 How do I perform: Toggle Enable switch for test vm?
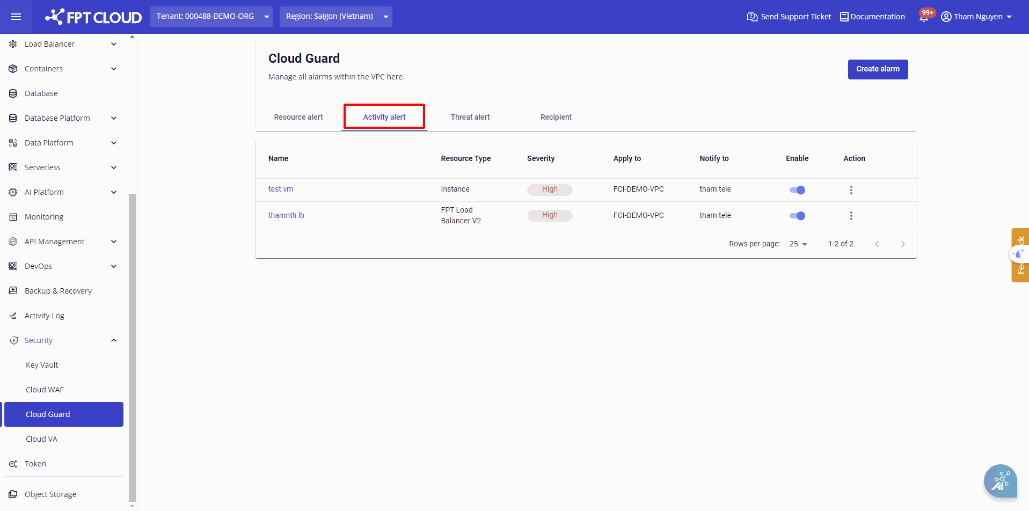click(x=797, y=190)
